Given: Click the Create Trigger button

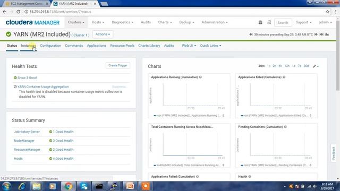Looking at the screenshot, I should pyautogui.click(x=118, y=65).
